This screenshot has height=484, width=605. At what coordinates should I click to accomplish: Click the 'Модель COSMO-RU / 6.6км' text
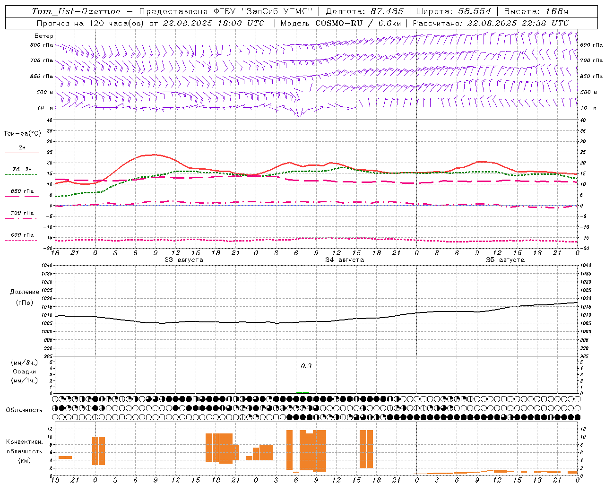click(341, 23)
